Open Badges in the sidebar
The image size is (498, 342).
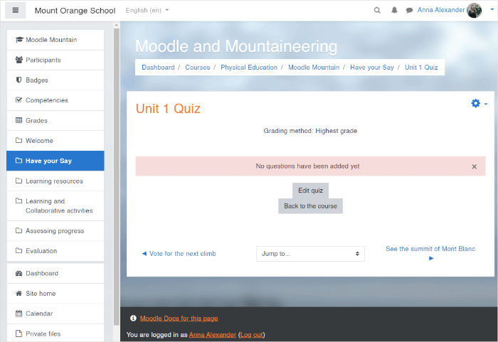(x=55, y=80)
